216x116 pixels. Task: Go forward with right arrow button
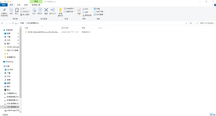[x=7, y=23]
